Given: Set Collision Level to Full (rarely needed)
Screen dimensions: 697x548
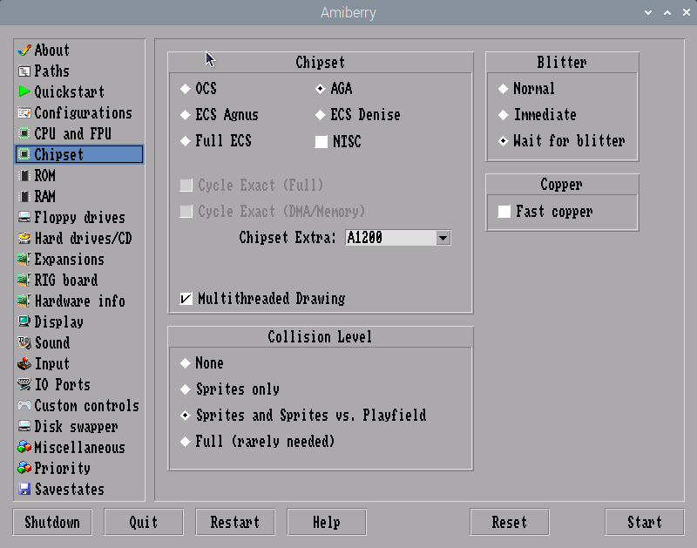Looking at the screenshot, I should [x=186, y=442].
